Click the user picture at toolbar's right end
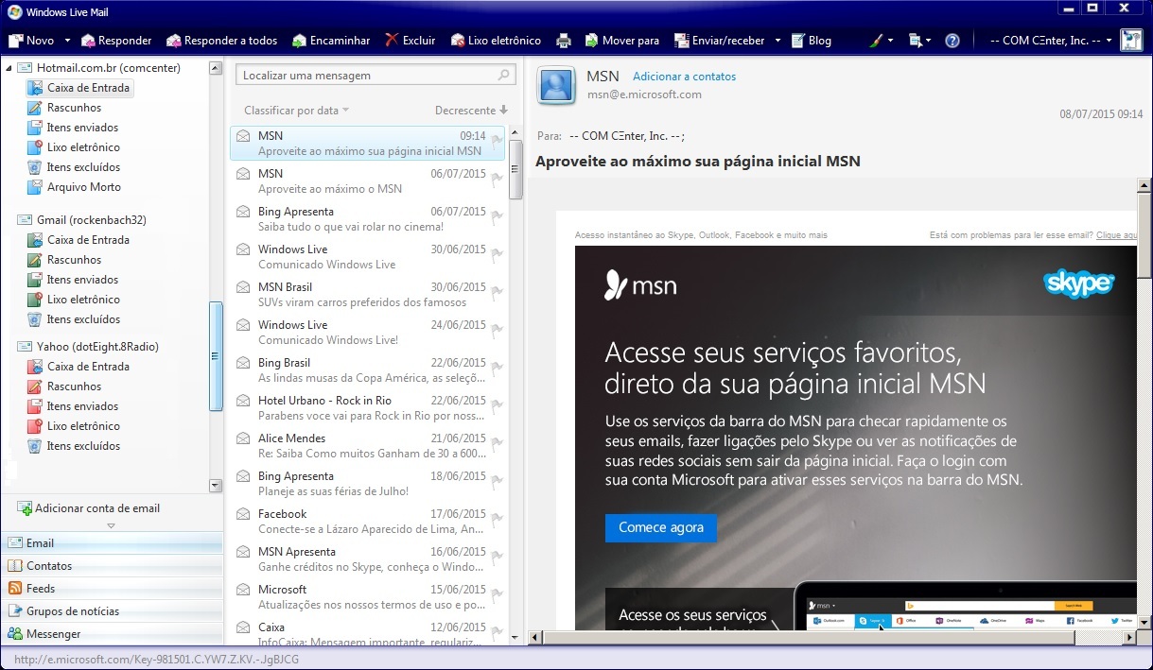Image resolution: width=1153 pixels, height=670 pixels. [1131, 40]
